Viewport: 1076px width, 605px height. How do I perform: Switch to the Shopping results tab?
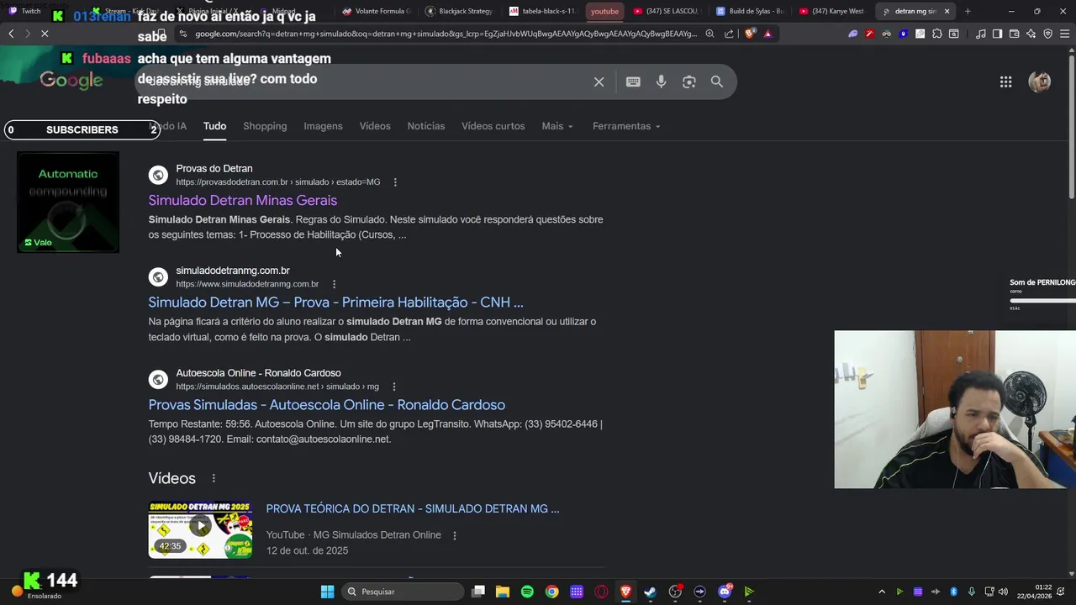click(x=265, y=126)
